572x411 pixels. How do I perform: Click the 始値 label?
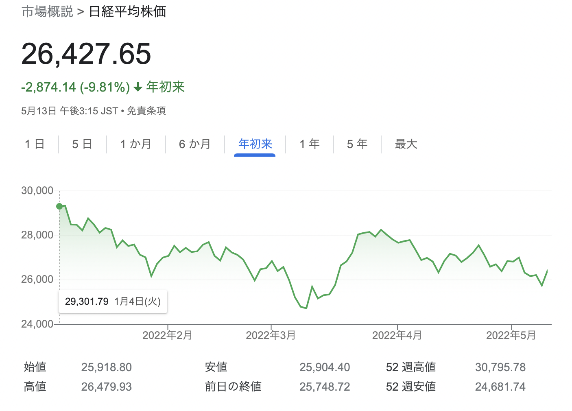point(35,367)
